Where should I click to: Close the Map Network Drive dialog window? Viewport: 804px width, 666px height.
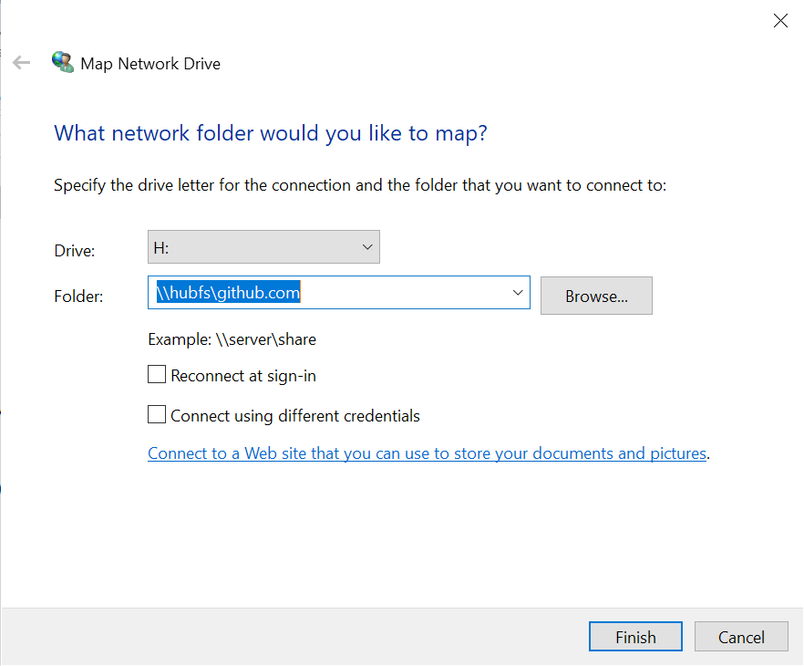[x=780, y=21]
